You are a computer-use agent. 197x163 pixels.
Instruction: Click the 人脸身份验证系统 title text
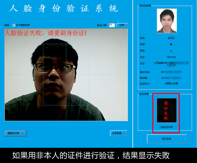tap(63, 8)
